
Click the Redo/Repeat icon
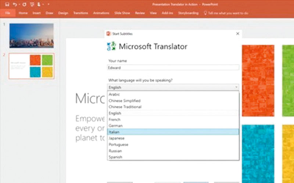[x=24, y=4]
